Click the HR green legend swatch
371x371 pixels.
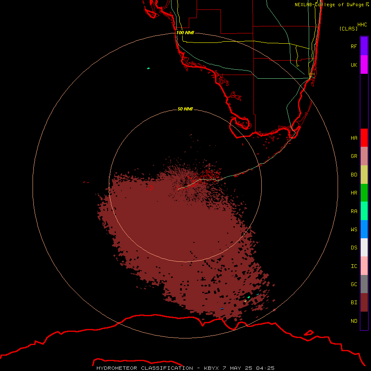(x=364, y=193)
